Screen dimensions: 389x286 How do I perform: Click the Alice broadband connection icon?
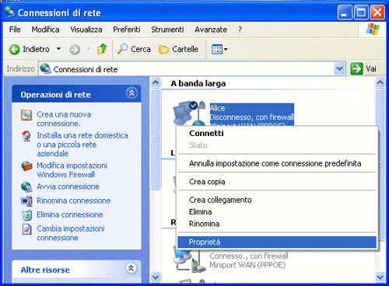pos(189,113)
